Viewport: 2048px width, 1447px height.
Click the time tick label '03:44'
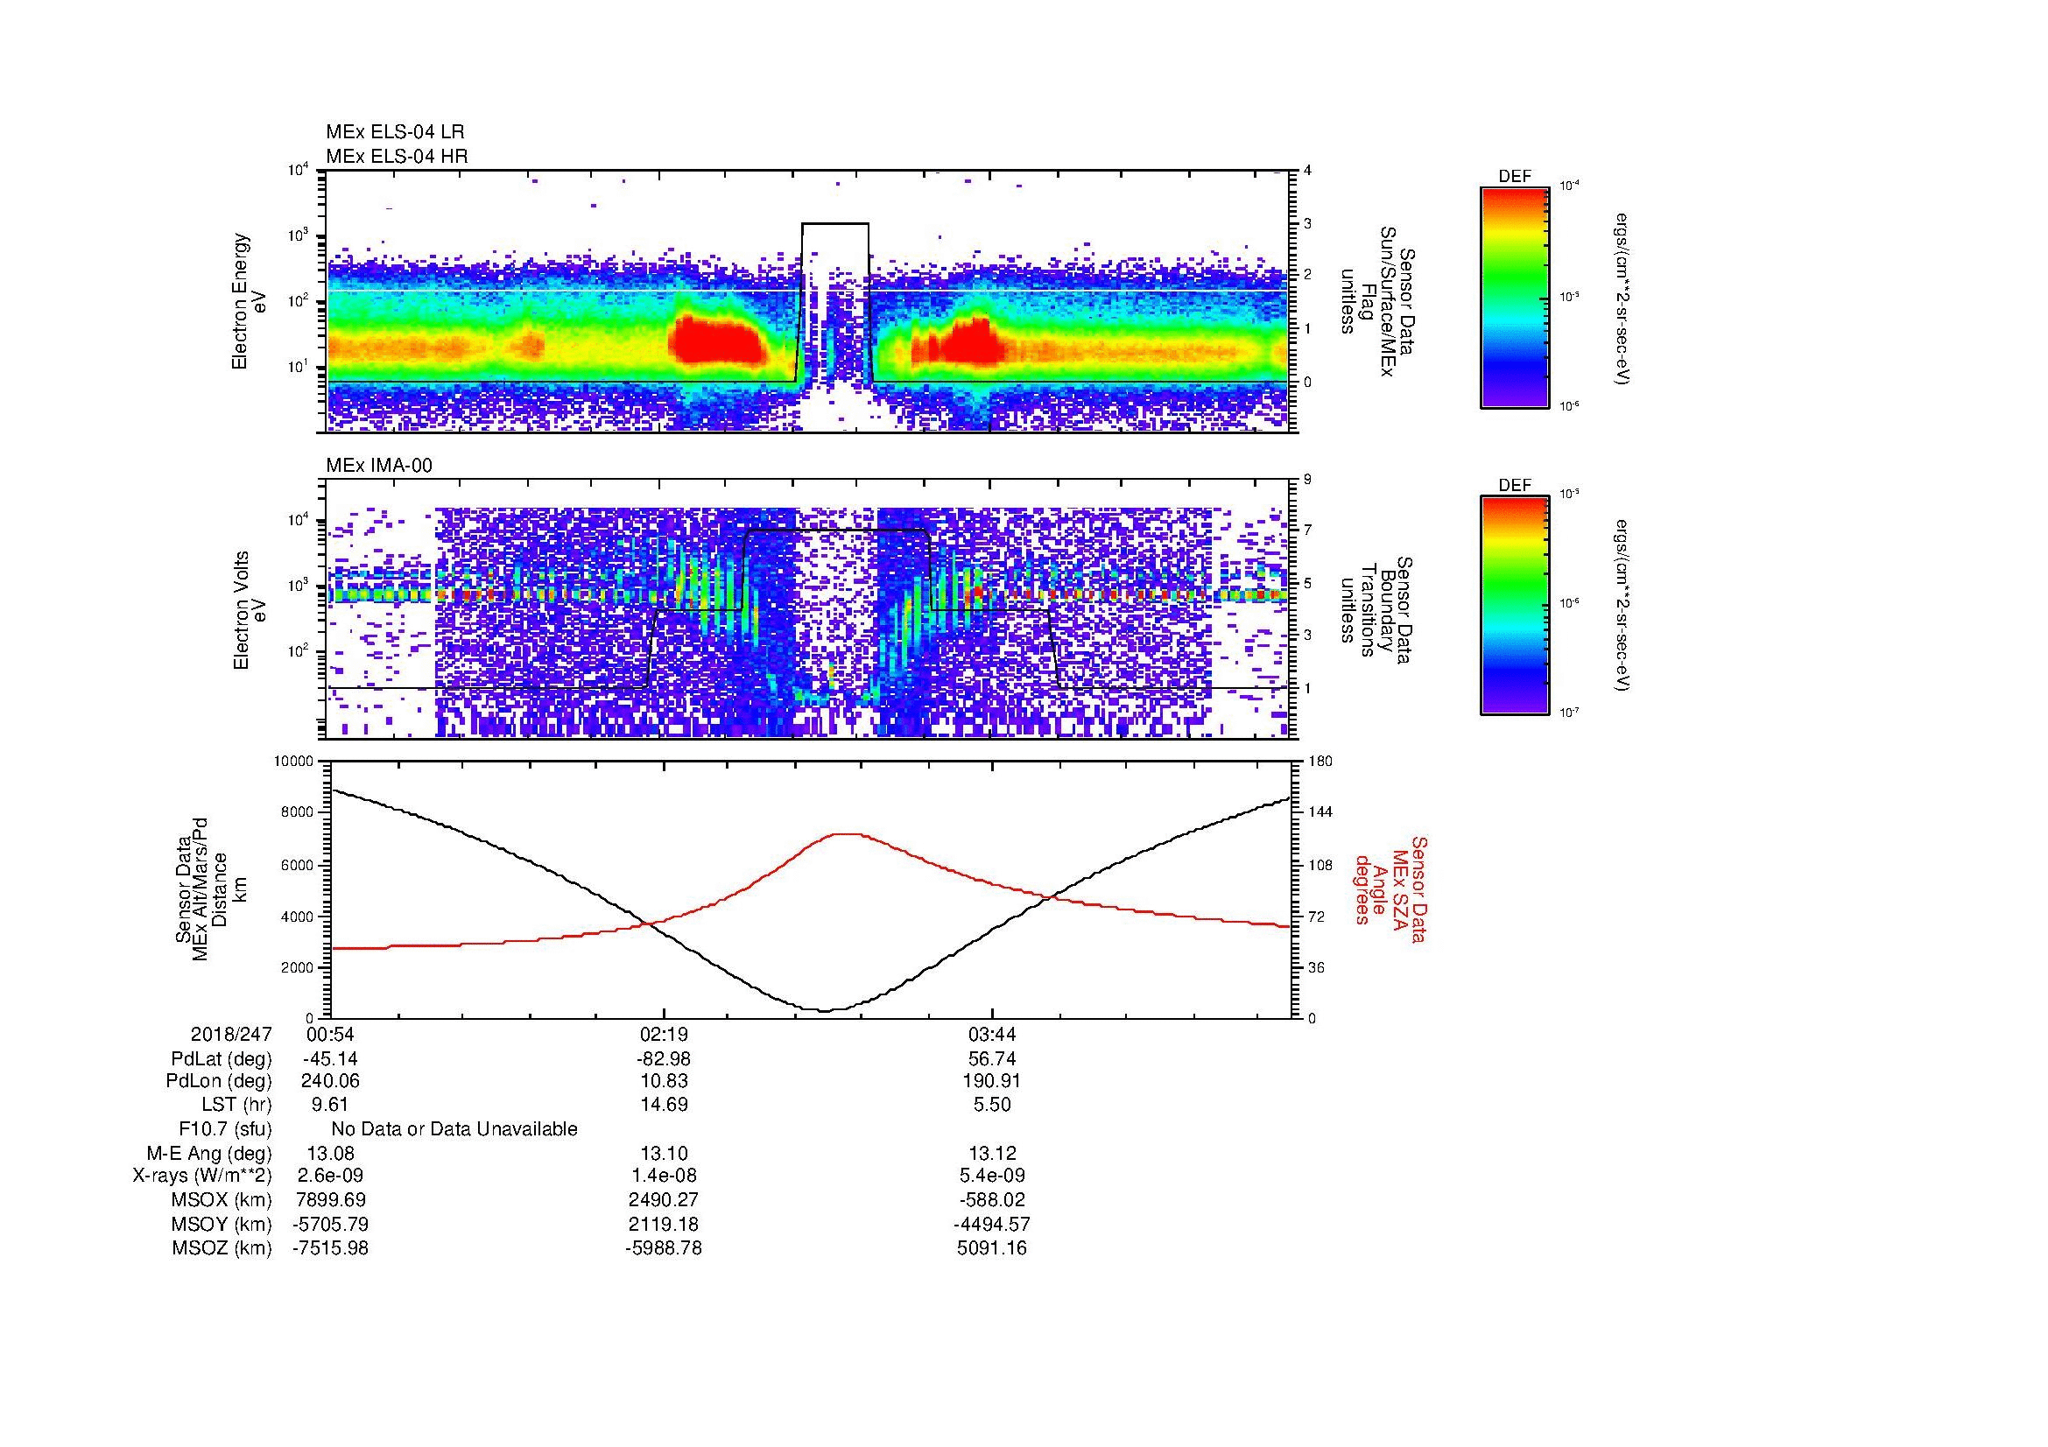point(992,1035)
